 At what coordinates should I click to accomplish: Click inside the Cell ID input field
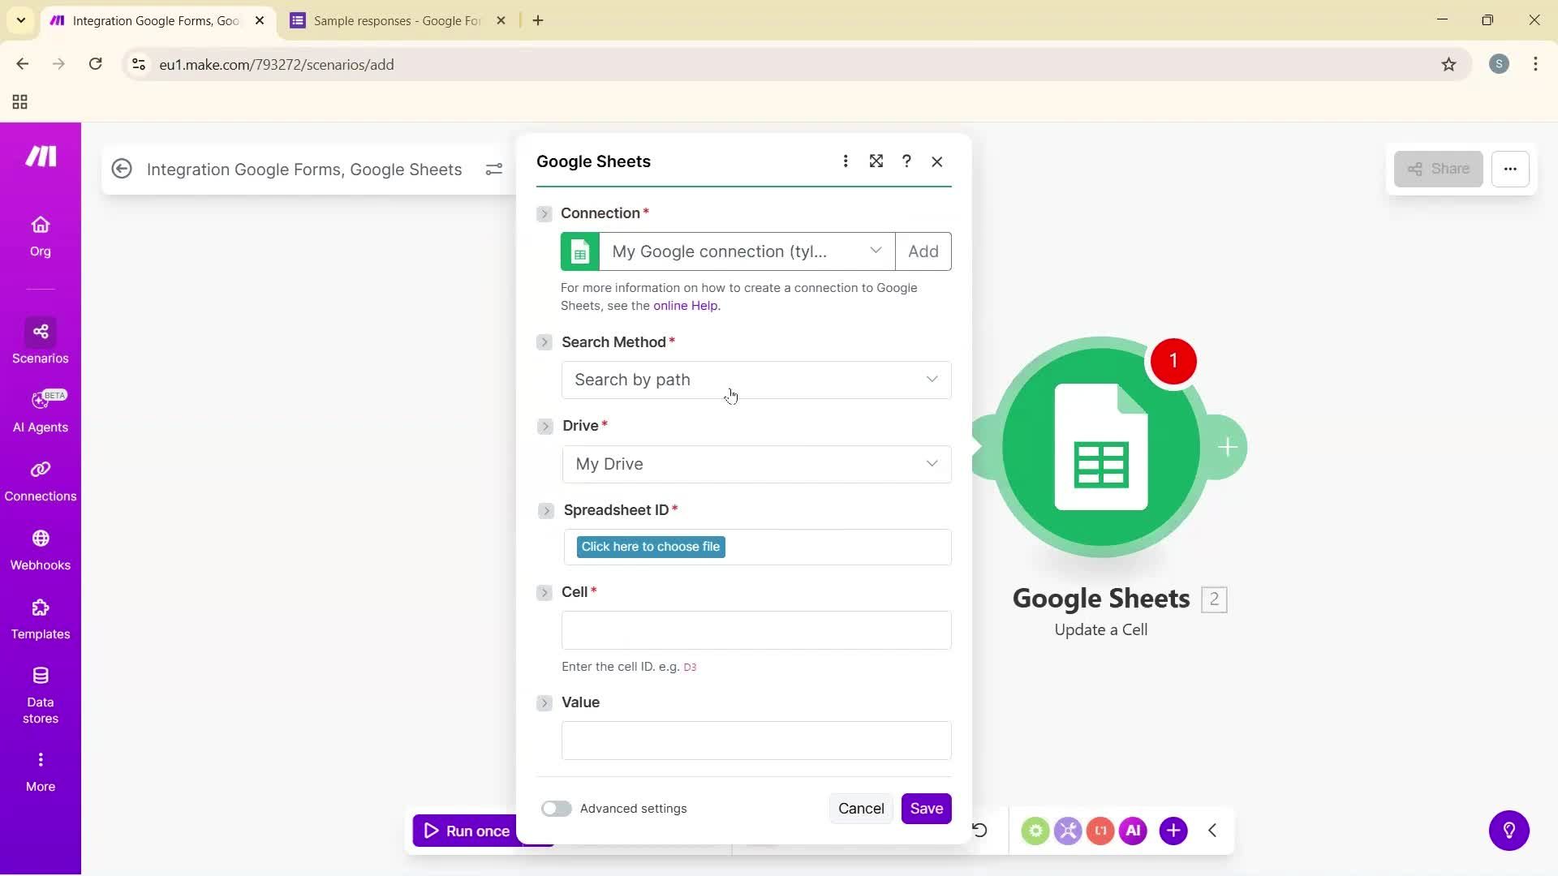point(755,629)
